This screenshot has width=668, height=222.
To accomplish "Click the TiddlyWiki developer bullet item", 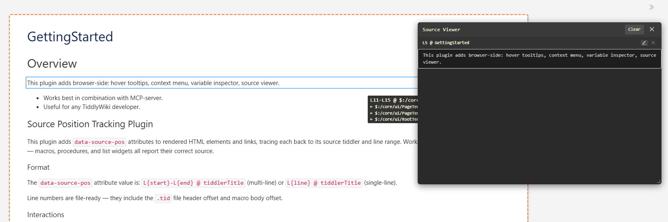I will [92, 107].
